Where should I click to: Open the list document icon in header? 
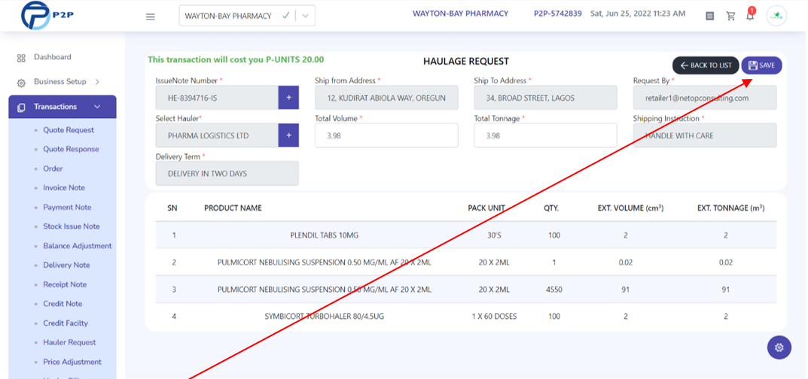point(709,16)
